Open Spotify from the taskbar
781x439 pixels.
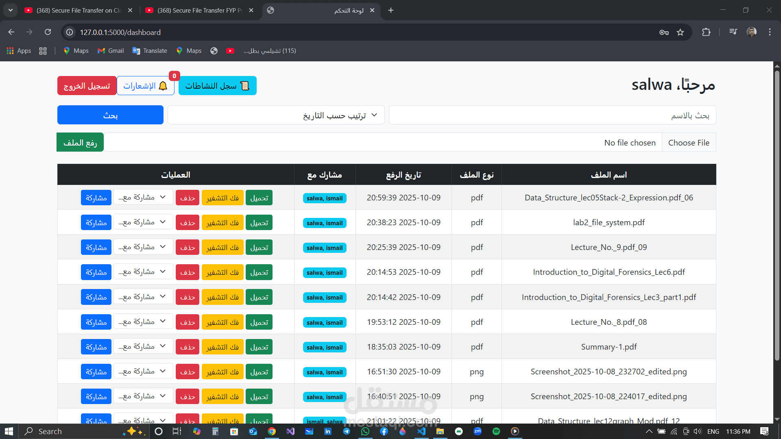(x=496, y=431)
